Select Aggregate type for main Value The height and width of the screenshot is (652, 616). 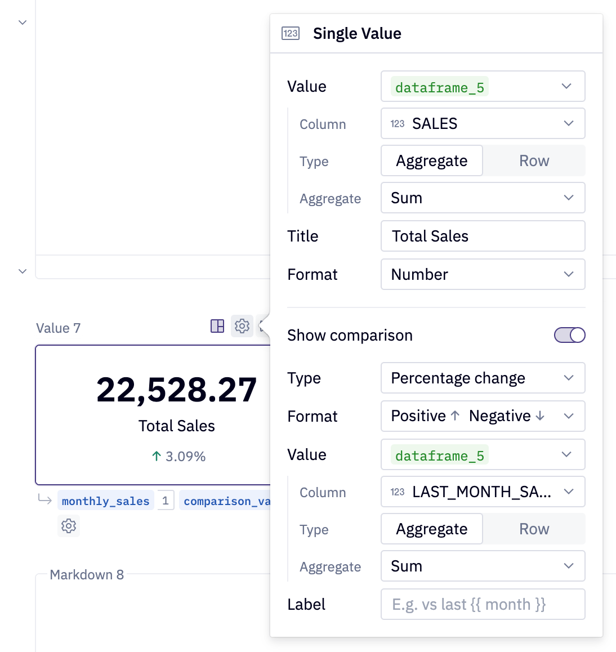click(432, 161)
